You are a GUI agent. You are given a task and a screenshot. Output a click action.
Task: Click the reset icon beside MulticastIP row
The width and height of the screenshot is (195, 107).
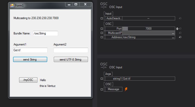(180, 33)
